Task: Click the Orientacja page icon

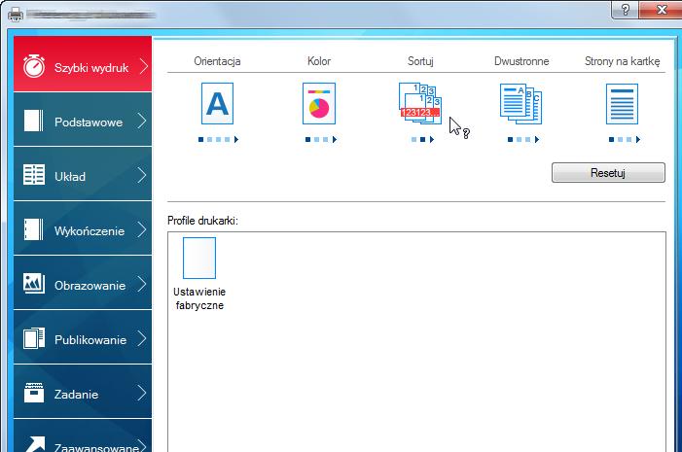Action: coord(218,103)
